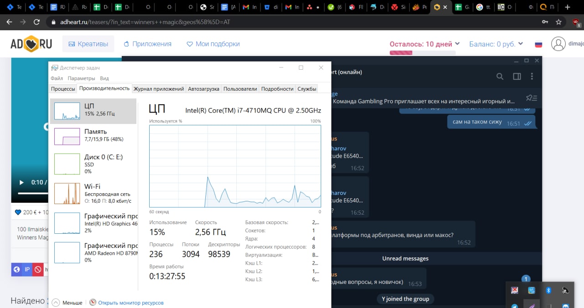The height and width of the screenshot is (308, 584).
Task: Open the Параметры menu
Action: 81,78
